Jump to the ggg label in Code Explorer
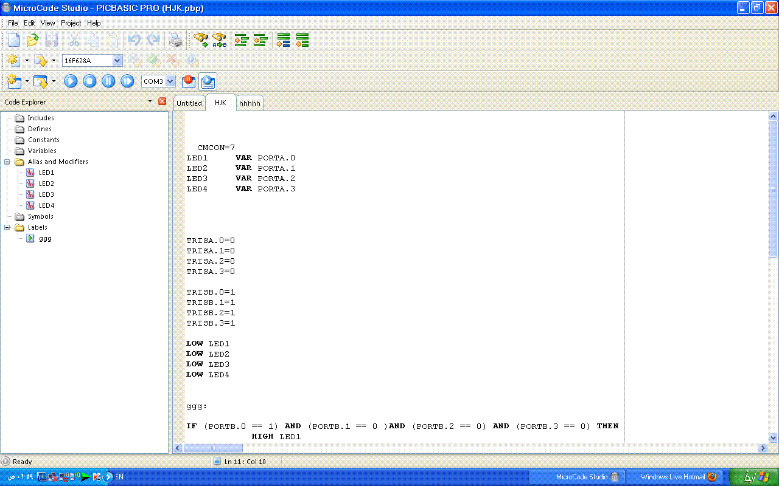Screen dimensions: 779x486 (45, 238)
